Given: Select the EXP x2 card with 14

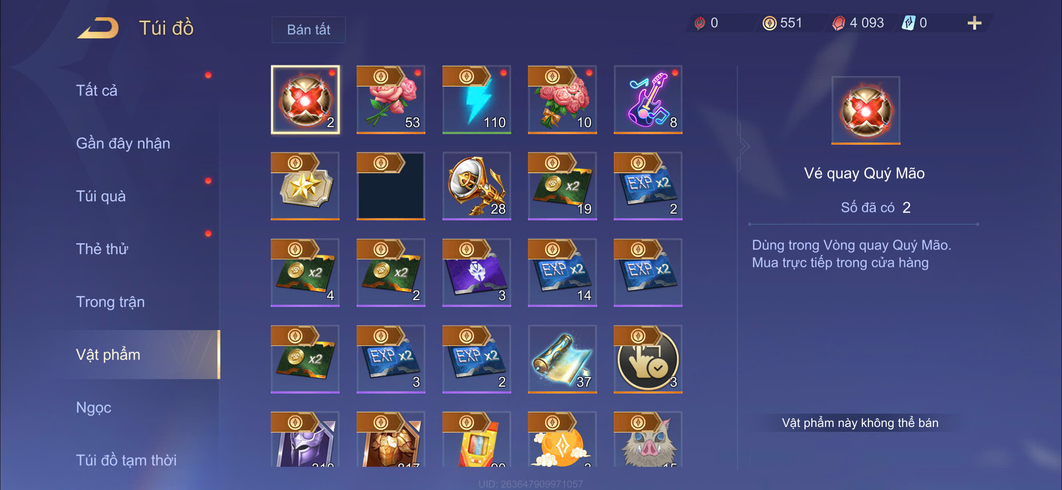Looking at the screenshot, I should [562, 273].
